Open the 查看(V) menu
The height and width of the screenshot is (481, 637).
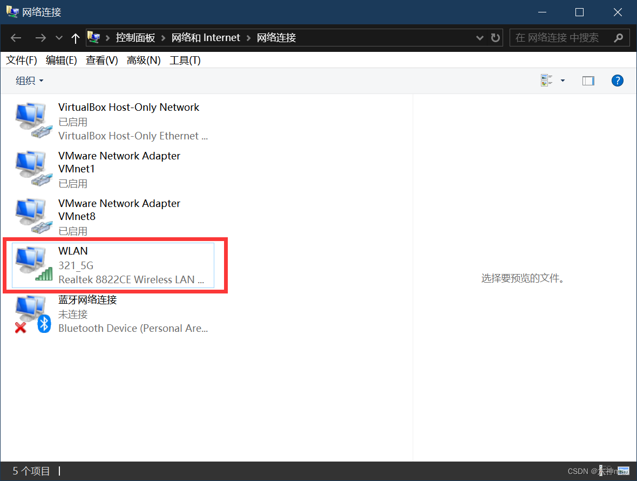pyautogui.click(x=102, y=60)
